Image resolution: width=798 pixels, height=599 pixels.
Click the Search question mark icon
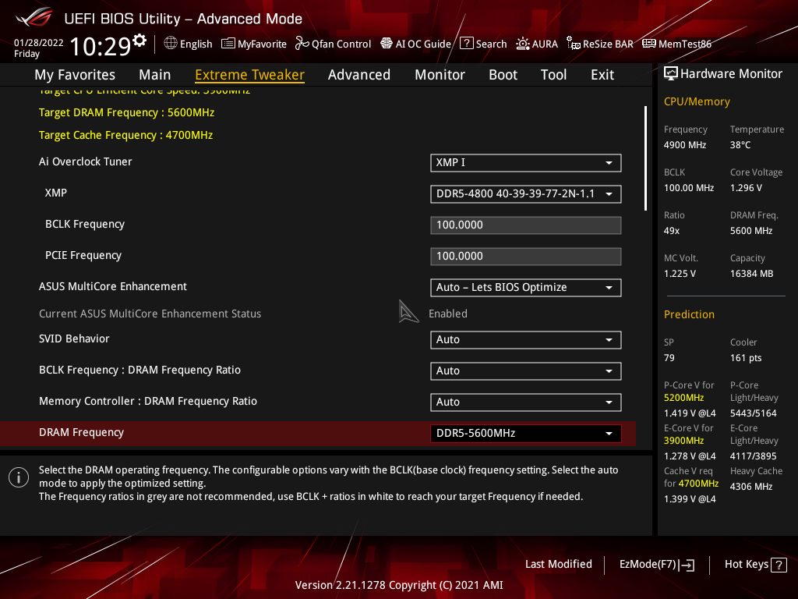tap(467, 44)
